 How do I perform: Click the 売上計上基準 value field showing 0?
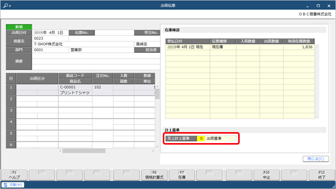[x=201, y=138]
